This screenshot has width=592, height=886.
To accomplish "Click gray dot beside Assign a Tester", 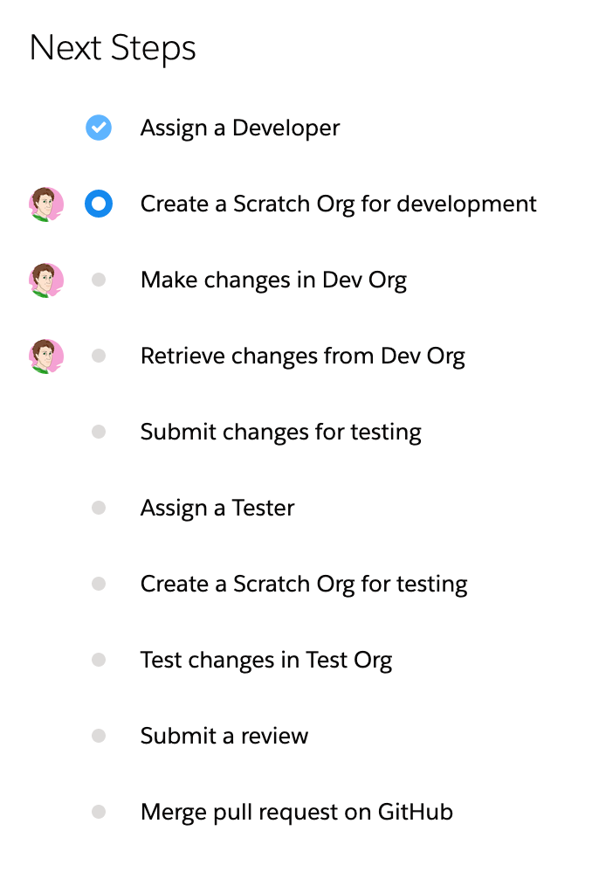I will pyautogui.click(x=99, y=508).
